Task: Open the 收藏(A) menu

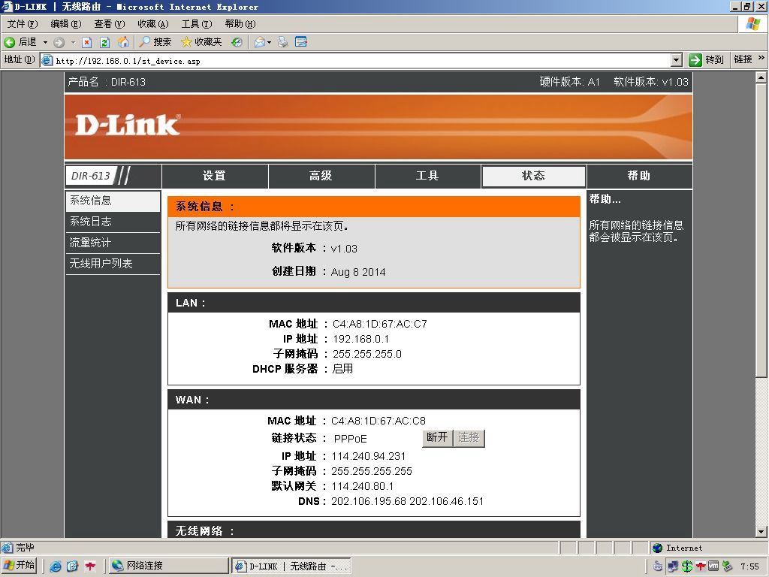Action: pyautogui.click(x=153, y=24)
